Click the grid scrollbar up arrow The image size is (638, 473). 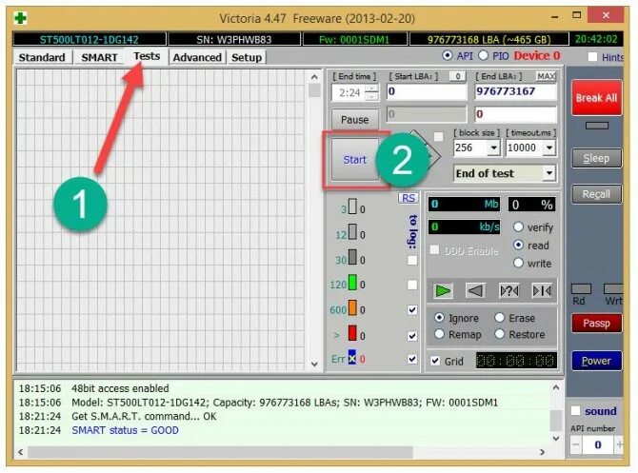pos(314,76)
